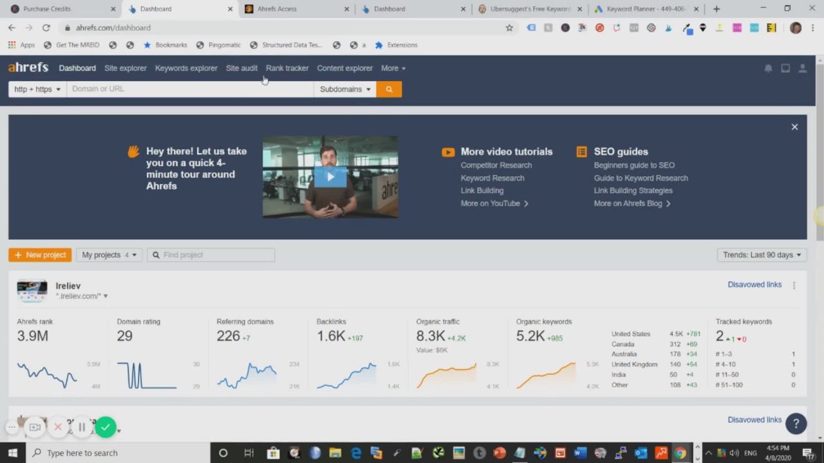
Task: Switch to the Ubersuggest tab
Action: (528, 9)
